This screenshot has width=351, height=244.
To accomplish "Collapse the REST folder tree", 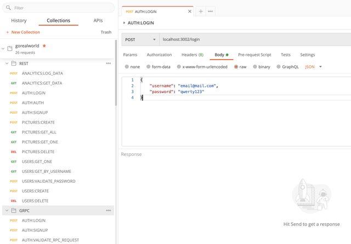I will [7, 63].
